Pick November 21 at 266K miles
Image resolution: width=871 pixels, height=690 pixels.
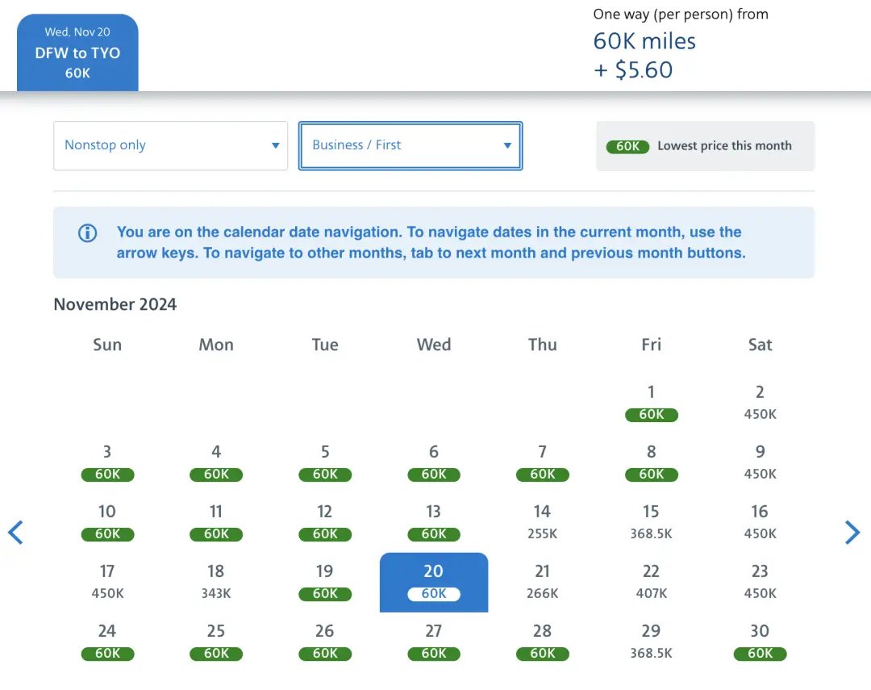[x=542, y=581]
